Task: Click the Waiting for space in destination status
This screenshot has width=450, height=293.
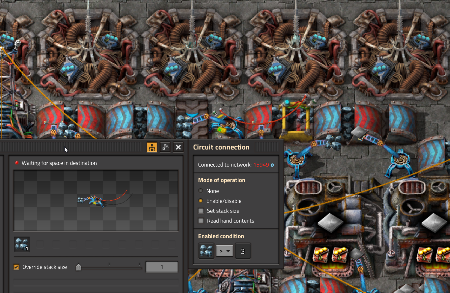Action: (59, 163)
